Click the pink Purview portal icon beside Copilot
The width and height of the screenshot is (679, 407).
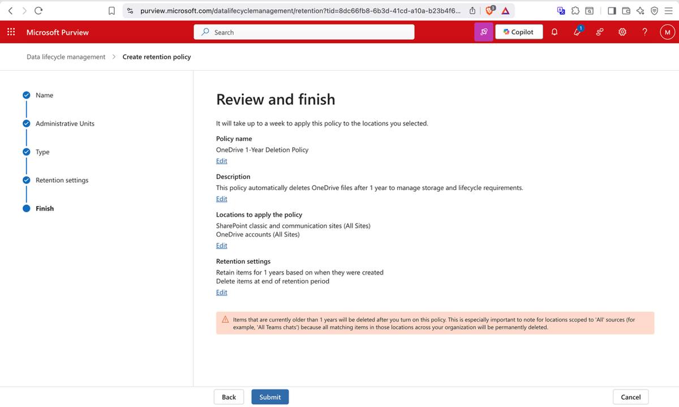483,32
